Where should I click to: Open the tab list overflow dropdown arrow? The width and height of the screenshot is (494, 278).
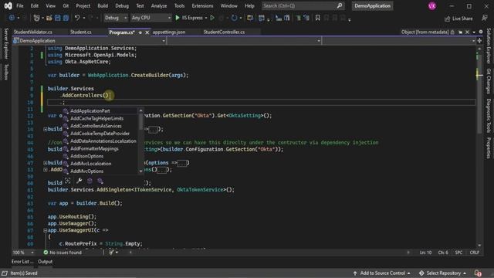click(x=474, y=32)
